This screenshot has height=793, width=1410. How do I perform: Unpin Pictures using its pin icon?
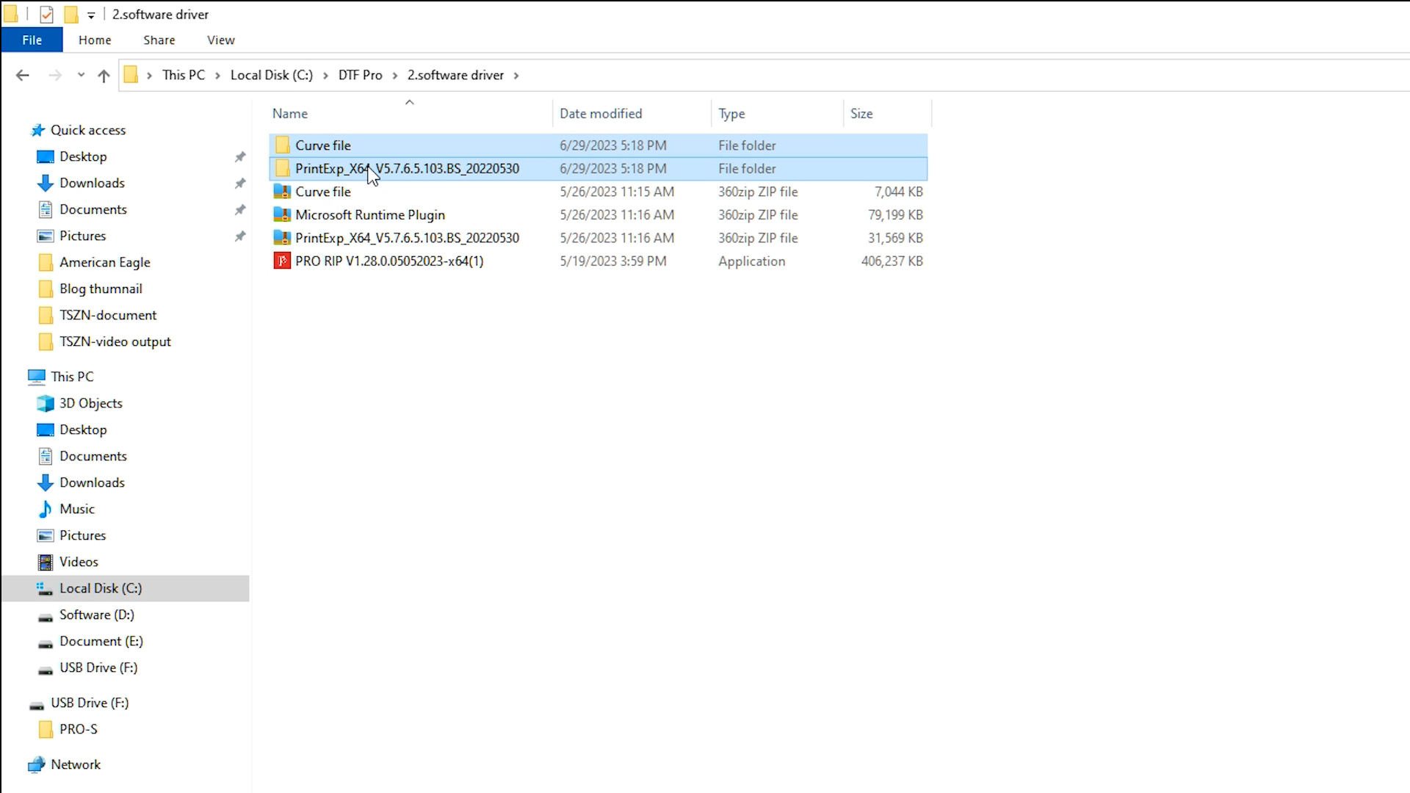coord(239,236)
